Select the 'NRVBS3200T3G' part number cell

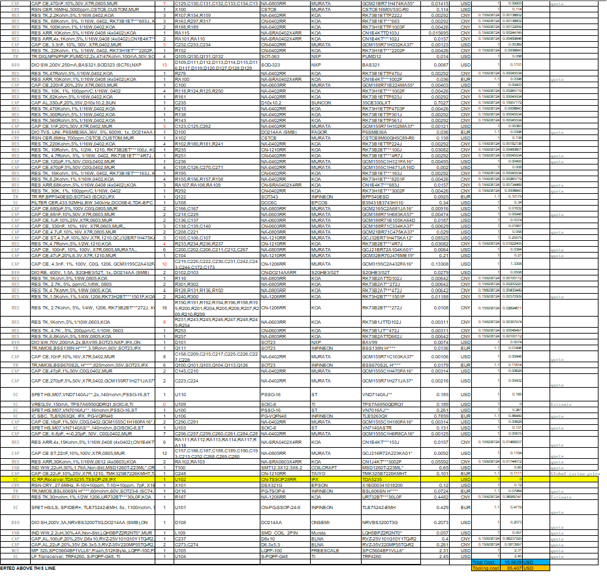[390, 523]
